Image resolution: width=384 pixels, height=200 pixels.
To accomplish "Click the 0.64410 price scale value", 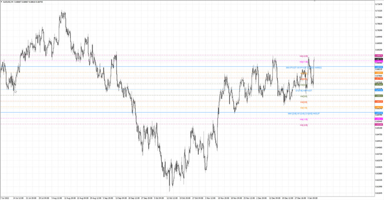I will tap(379, 141).
